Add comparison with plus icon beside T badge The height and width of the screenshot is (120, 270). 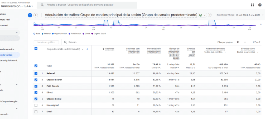(36, 15)
